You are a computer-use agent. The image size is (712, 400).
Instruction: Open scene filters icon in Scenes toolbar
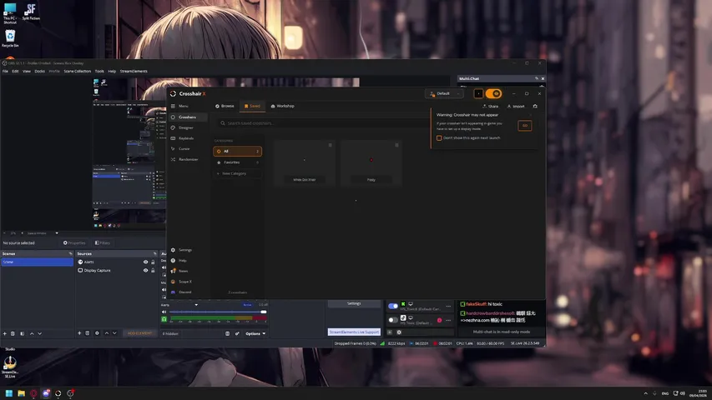[23, 333]
